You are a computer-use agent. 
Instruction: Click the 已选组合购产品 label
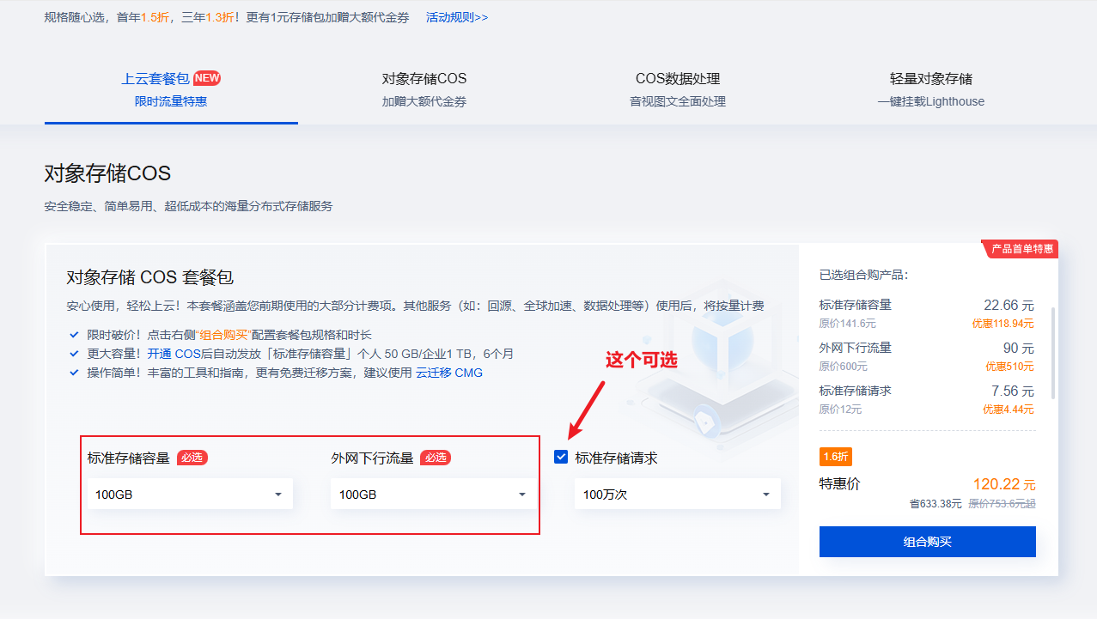click(864, 276)
